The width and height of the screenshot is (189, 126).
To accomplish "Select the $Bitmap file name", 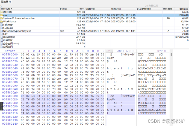I will click(8, 24).
